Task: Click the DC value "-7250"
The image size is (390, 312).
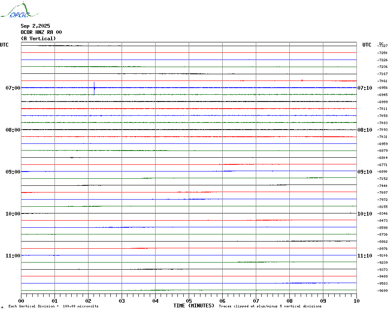Action: pos(382,53)
